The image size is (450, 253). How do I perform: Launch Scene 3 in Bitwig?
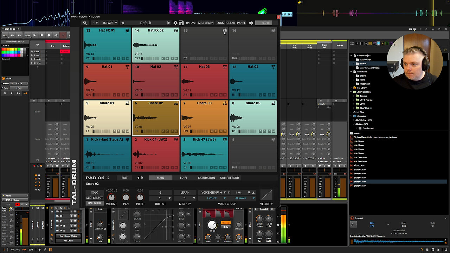(x=32, y=59)
